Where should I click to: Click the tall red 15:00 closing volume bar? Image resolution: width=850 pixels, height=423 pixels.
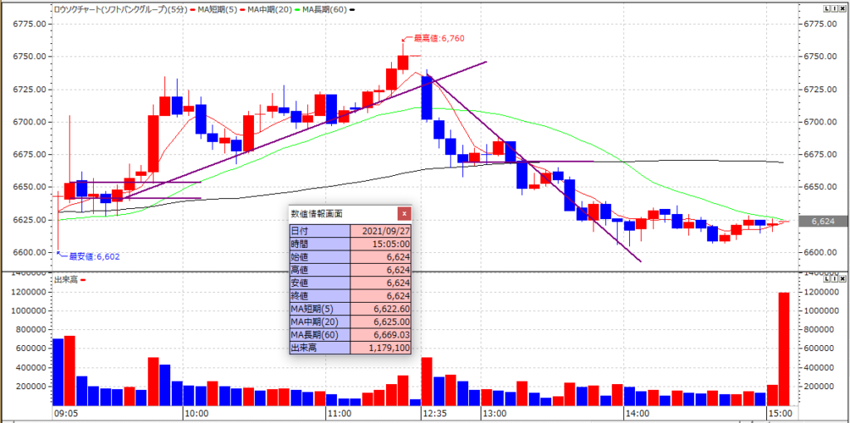[784, 349]
